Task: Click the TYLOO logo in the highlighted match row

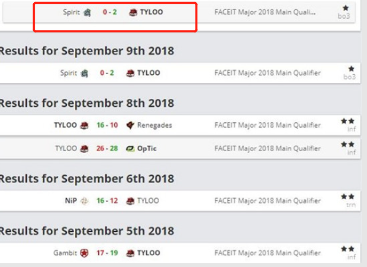Action: click(x=133, y=12)
